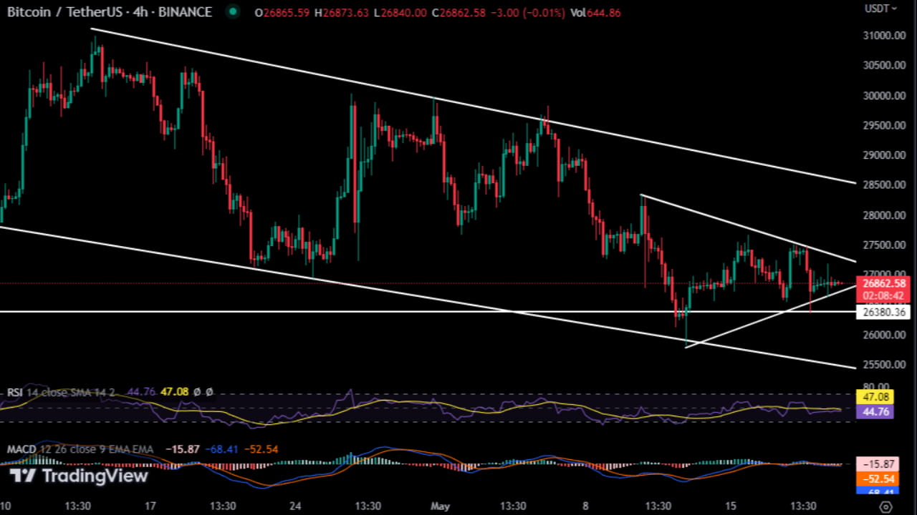Screen dimensions: 917x515
Task: Click the candle countdown timer 02:08:42
Action: [x=883, y=294]
